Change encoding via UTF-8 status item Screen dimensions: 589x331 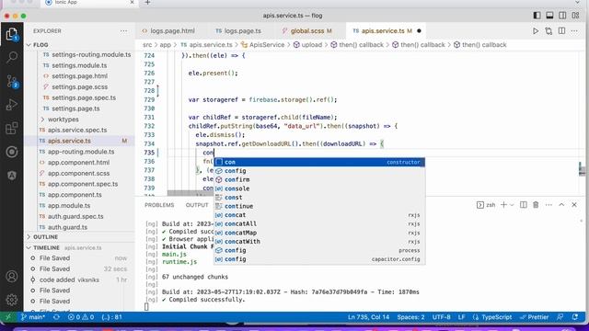coord(442,317)
